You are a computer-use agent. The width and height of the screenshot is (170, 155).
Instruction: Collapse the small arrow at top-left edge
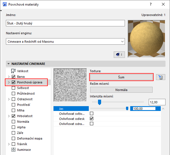click(x=1, y=11)
